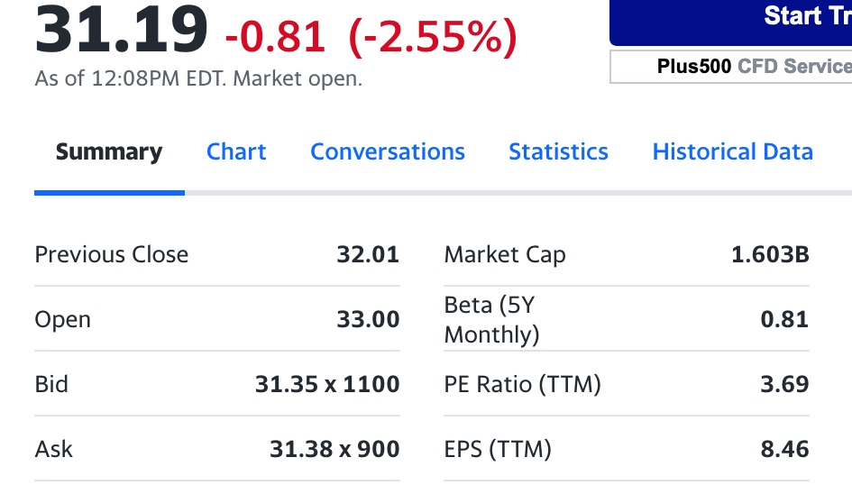Viewport: 852px width, 485px height.
Task: Click the Beta value 0.81
Action: tap(784, 319)
